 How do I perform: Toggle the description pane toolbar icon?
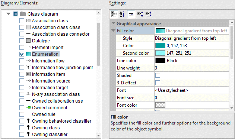131,14
